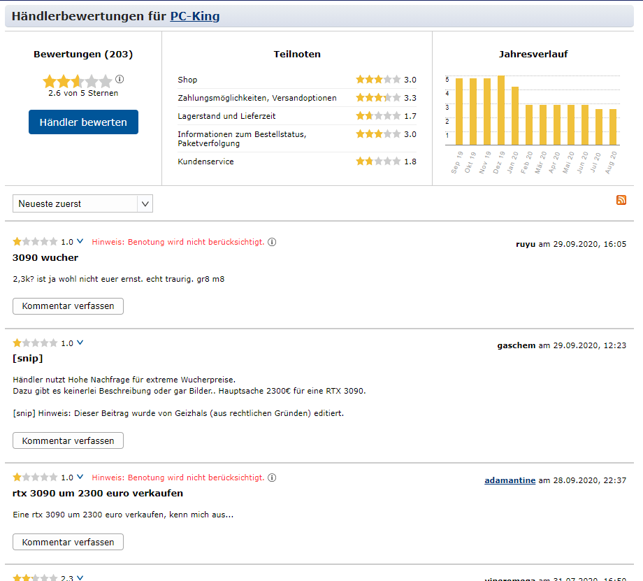Click the stars of ruyu's 1.0 review
This screenshot has height=581, width=643.
35,241
